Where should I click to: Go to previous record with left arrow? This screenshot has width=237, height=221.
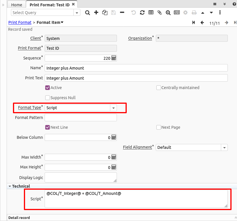coord(202,23)
